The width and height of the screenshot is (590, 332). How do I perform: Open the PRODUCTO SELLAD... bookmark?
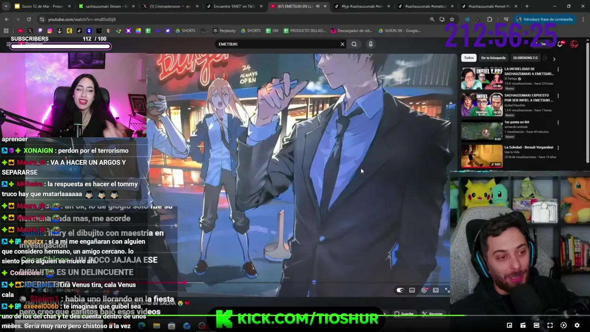pyautogui.click(x=304, y=31)
